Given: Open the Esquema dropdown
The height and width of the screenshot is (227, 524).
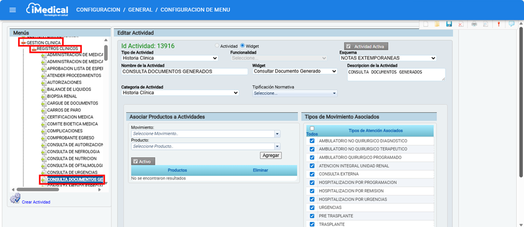Looking at the screenshot, I should coord(387,58).
